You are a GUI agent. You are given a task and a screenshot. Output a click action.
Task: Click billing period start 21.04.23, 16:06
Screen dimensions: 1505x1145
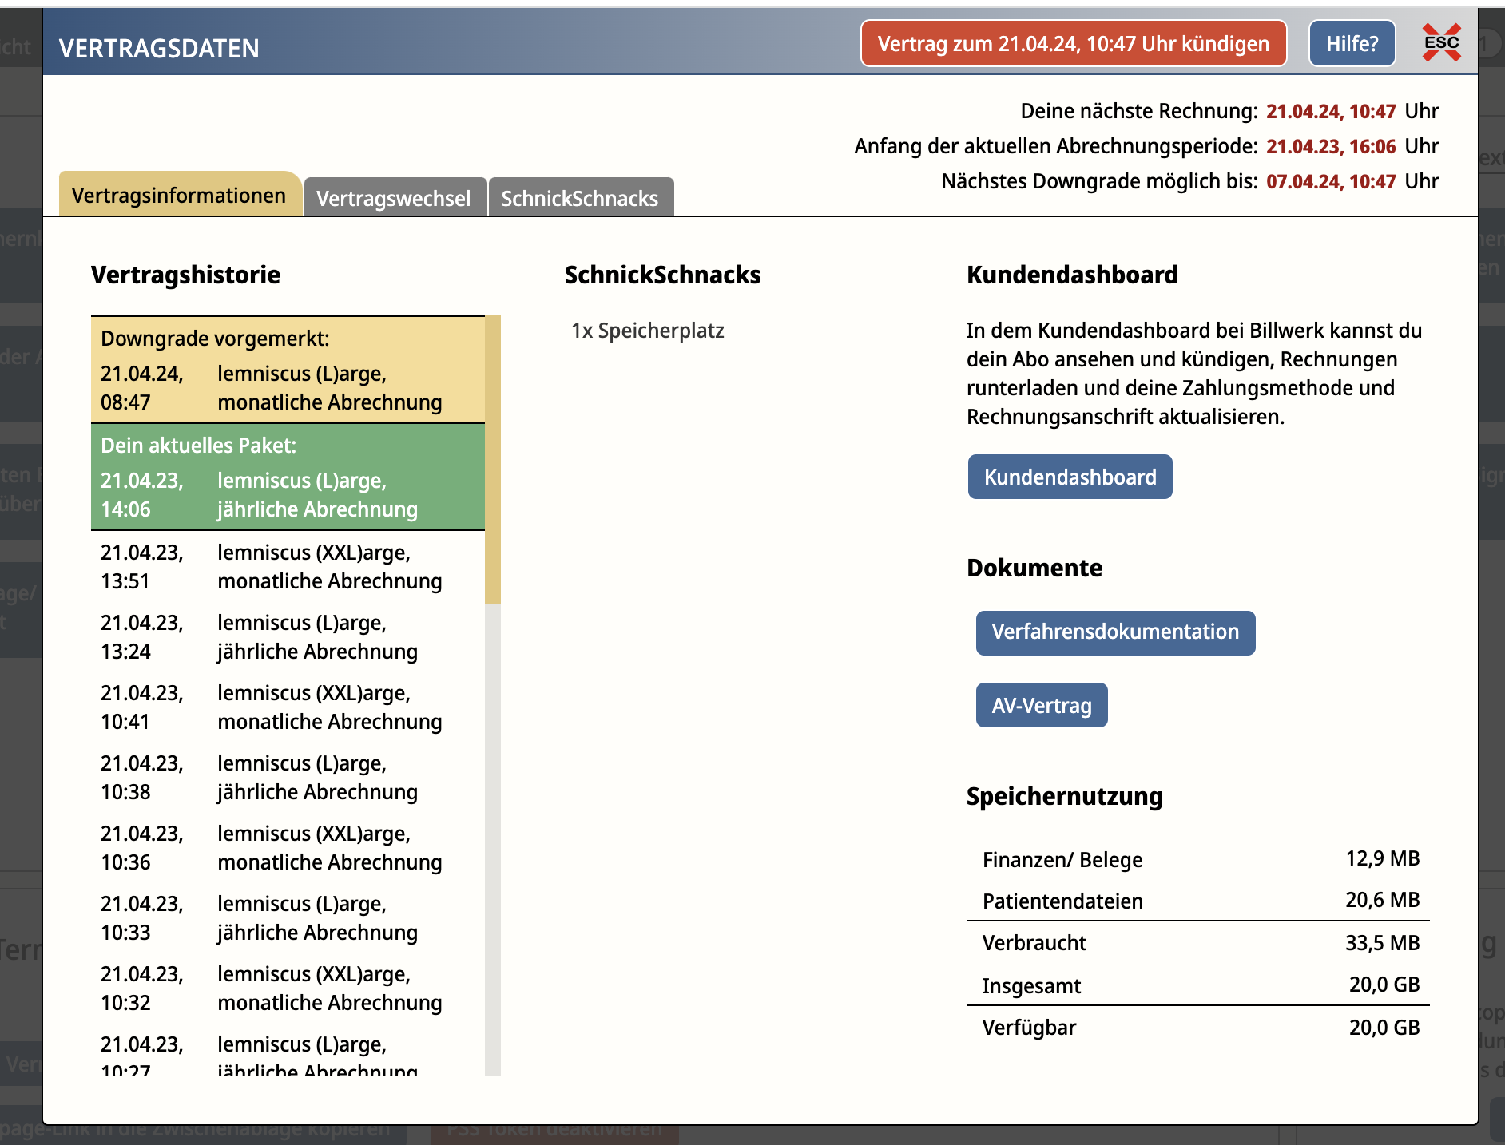(x=1331, y=146)
